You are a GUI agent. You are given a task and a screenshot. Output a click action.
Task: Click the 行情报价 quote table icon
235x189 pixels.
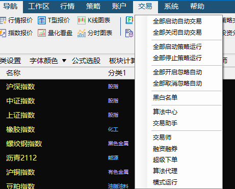coord(3,20)
